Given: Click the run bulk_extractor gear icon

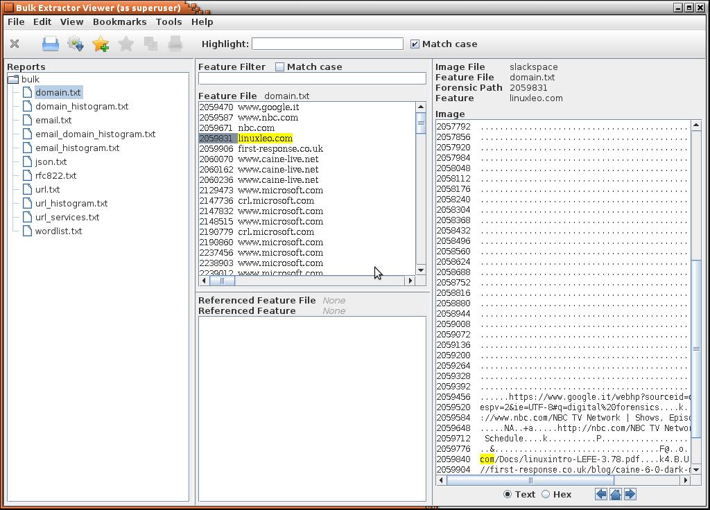Looking at the screenshot, I should (76, 44).
